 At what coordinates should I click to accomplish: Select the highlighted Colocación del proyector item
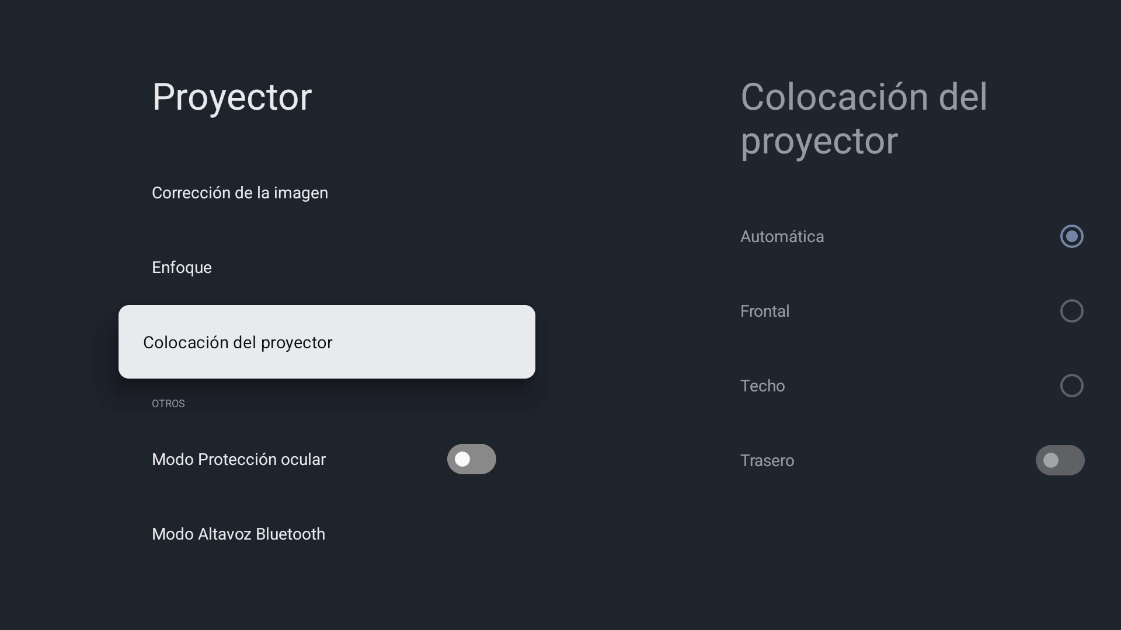pos(326,342)
